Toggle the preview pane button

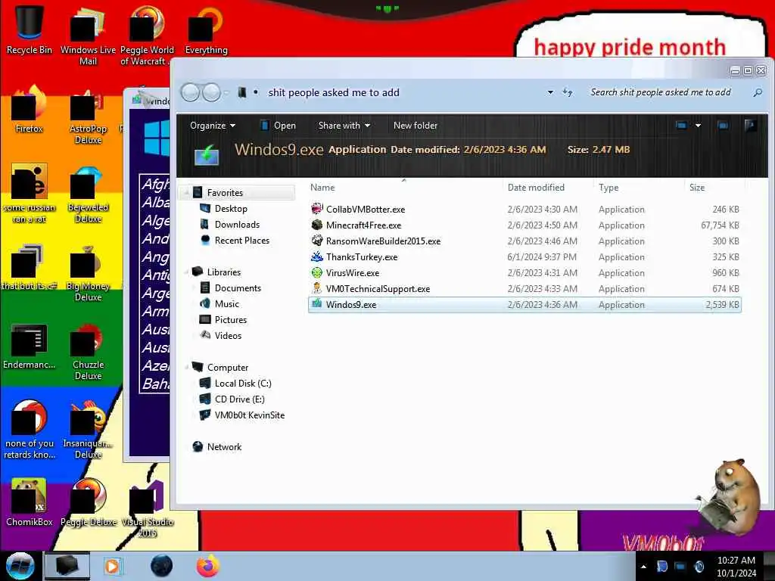(x=723, y=126)
